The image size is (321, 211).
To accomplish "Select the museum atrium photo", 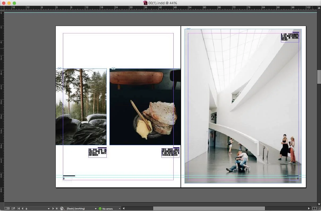I will point(243,106).
